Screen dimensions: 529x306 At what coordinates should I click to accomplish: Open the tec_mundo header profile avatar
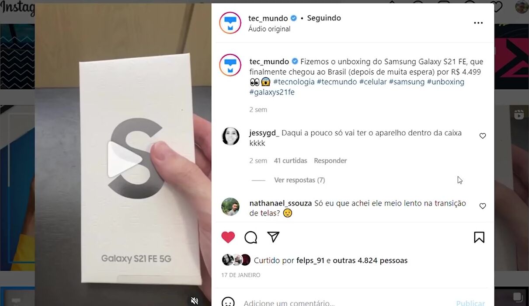pos(230,23)
